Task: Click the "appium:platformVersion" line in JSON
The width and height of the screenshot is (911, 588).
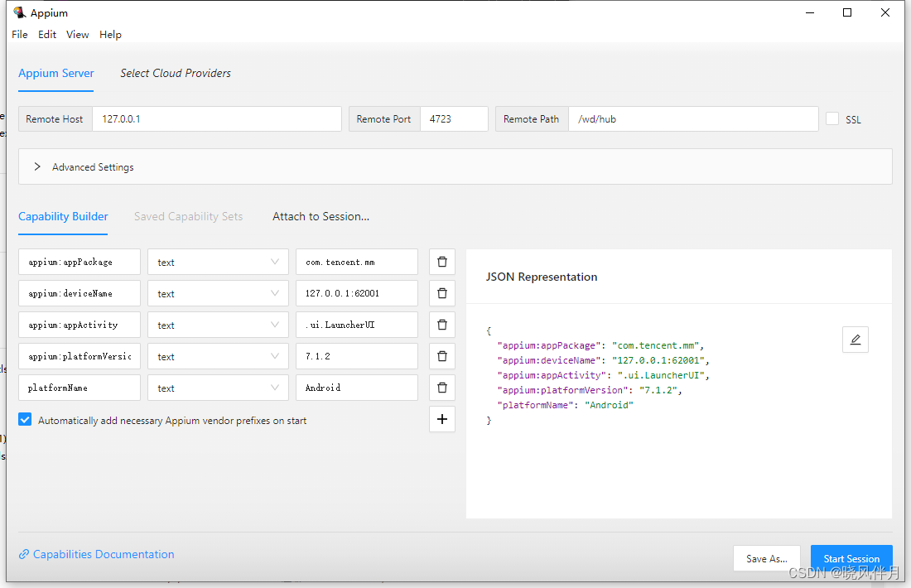Action: 590,390
